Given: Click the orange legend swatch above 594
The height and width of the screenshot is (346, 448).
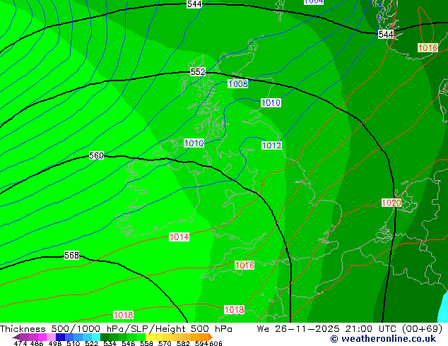Looking at the screenshot, I should (x=204, y=337).
